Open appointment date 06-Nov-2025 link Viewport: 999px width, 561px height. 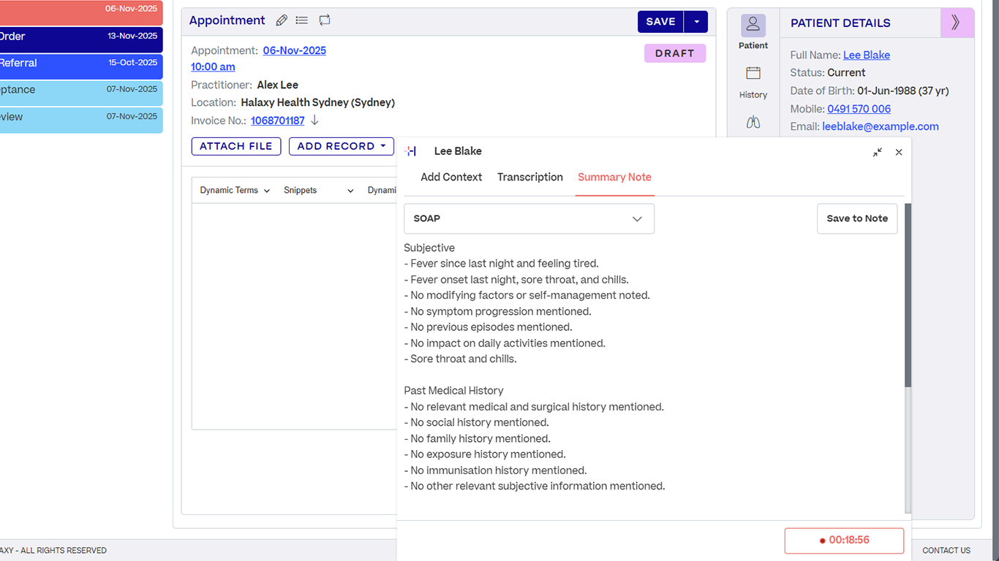click(x=295, y=50)
